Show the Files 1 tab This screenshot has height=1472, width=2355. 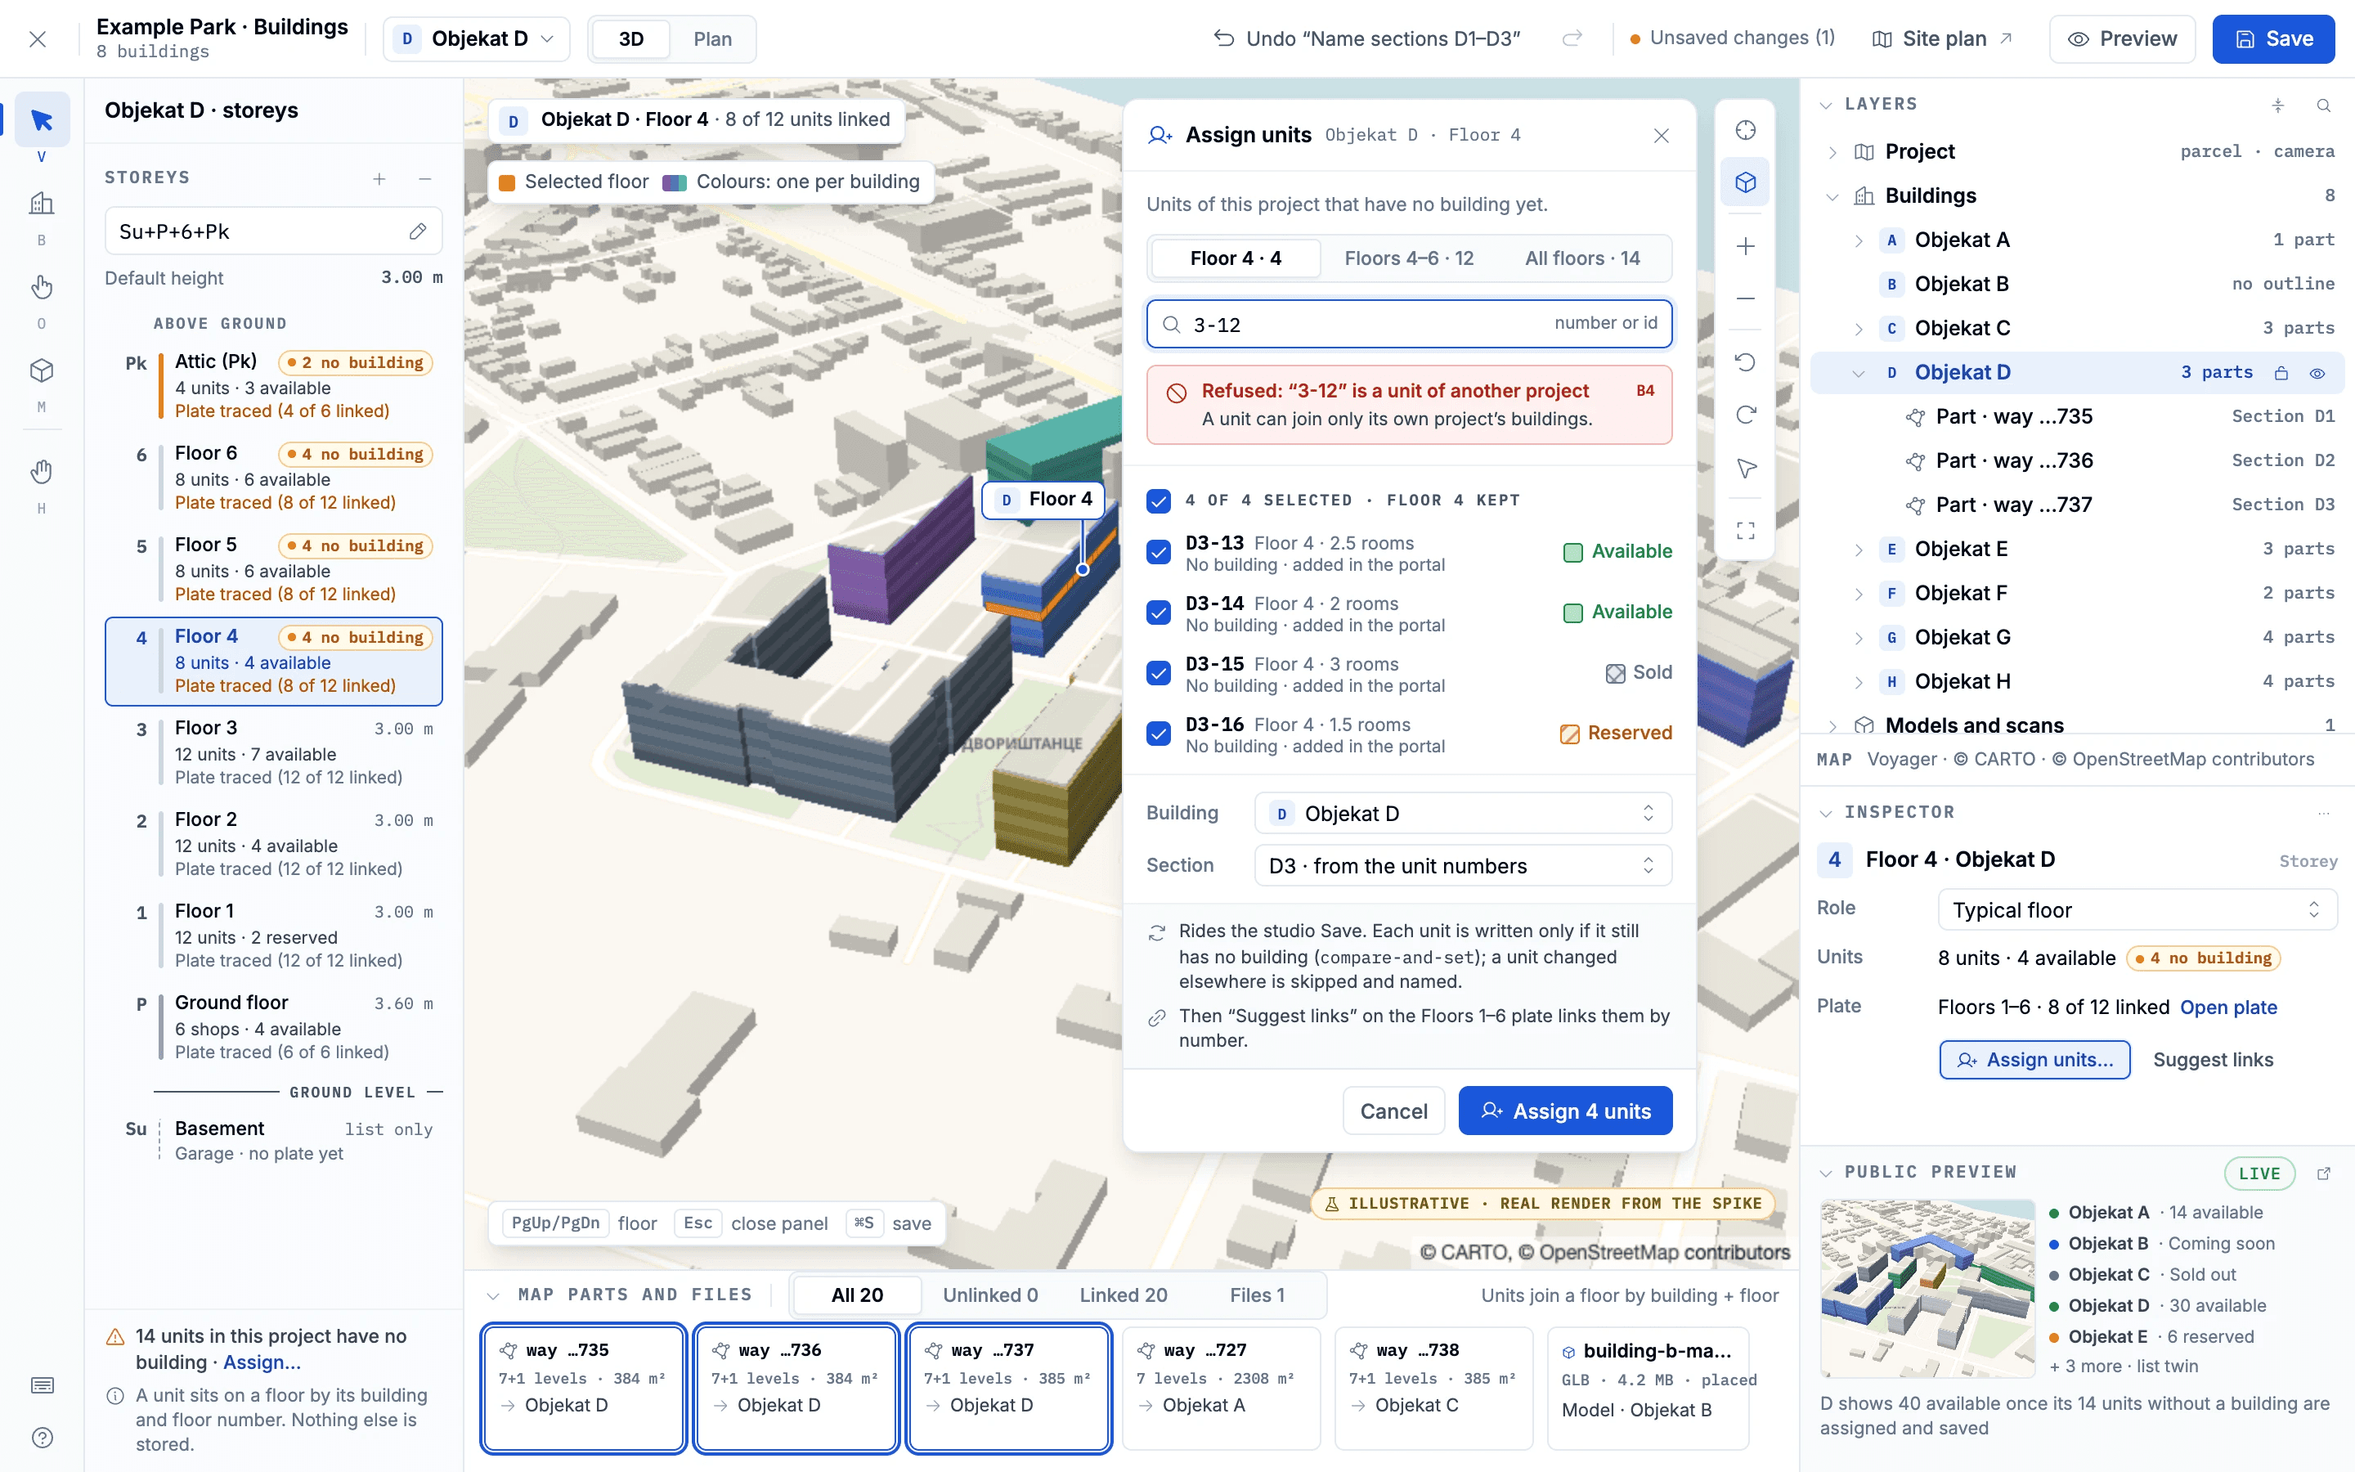1256,1295
